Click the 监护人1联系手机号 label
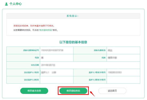The height and width of the screenshot is (100, 147). tap(97, 72)
